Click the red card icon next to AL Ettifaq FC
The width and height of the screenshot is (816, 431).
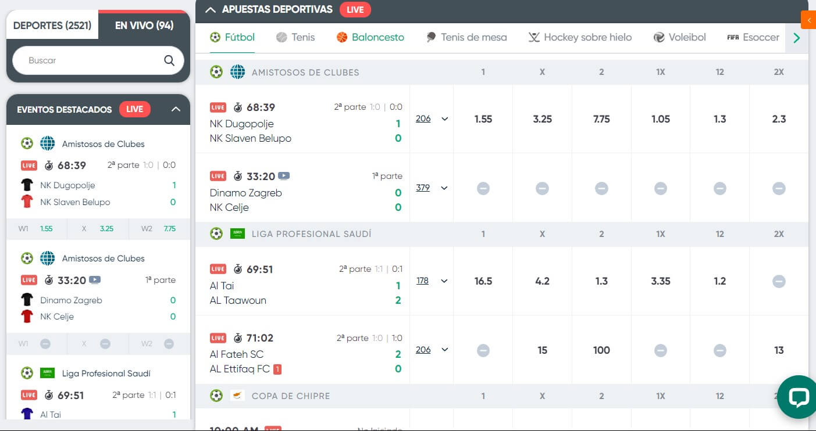click(277, 369)
